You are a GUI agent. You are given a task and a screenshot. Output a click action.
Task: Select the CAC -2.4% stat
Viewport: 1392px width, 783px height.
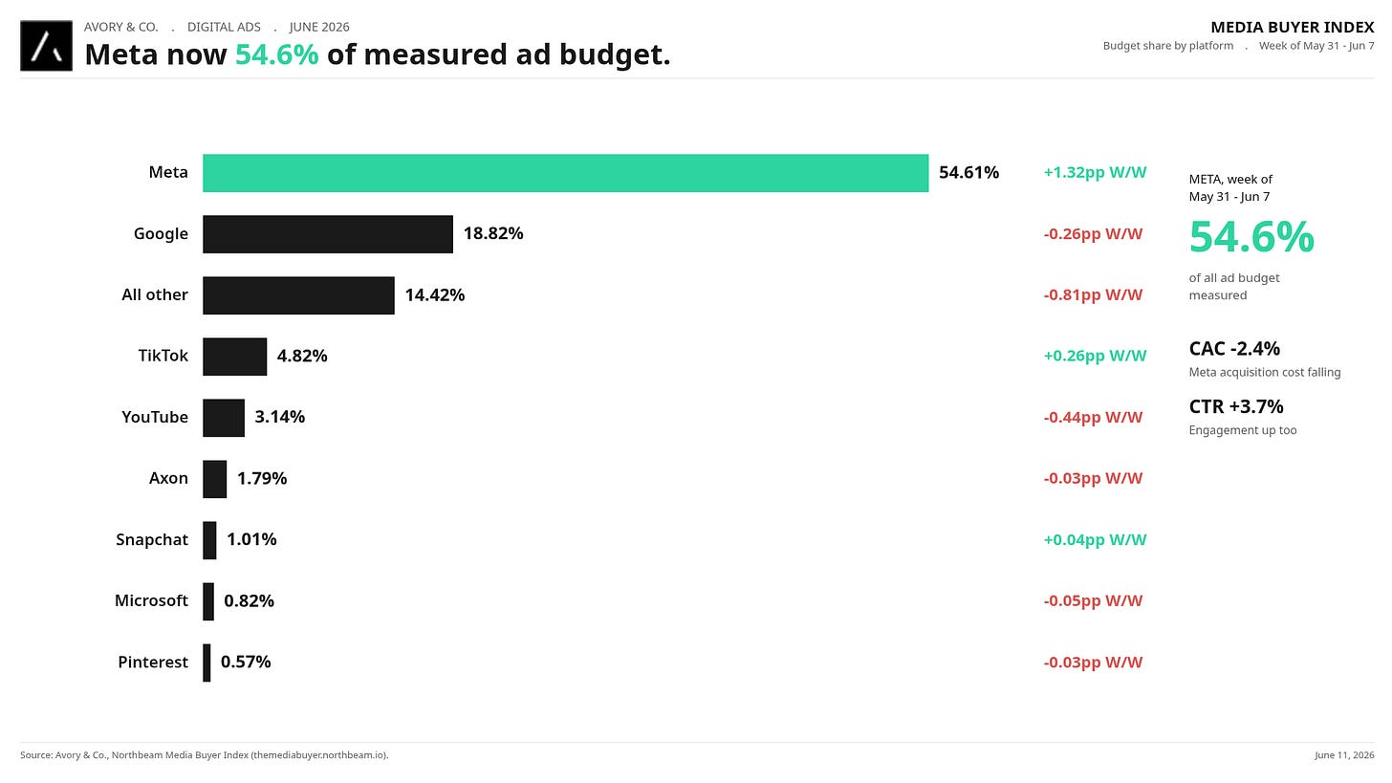tap(1234, 349)
